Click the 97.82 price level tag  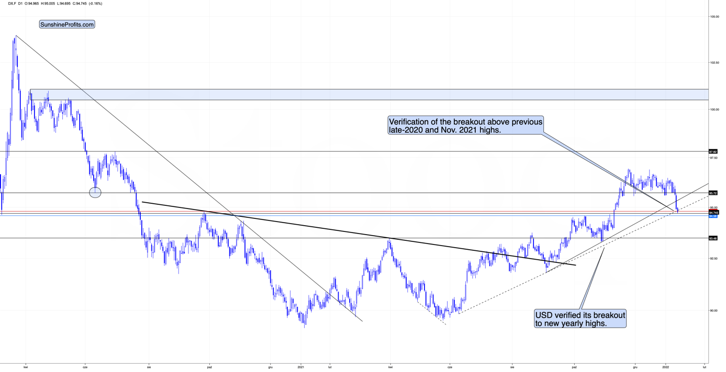(x=713, y=152)
